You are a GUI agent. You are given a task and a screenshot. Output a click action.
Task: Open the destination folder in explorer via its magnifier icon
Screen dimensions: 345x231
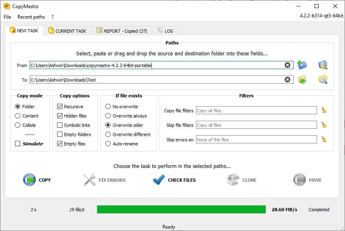coord(323,80)
